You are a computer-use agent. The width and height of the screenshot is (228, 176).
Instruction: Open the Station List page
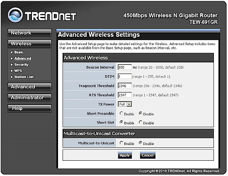tap(24, 77)
